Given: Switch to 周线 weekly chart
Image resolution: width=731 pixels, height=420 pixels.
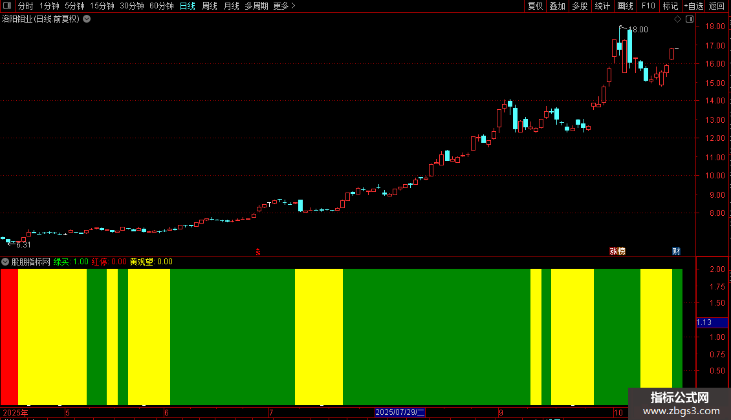Looking at the screenshot, I should click(x=210, y=6).
